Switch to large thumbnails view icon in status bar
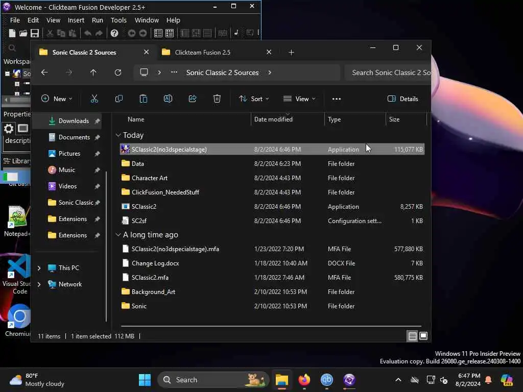This screenshot has width=523, height=392. point(423,336)
